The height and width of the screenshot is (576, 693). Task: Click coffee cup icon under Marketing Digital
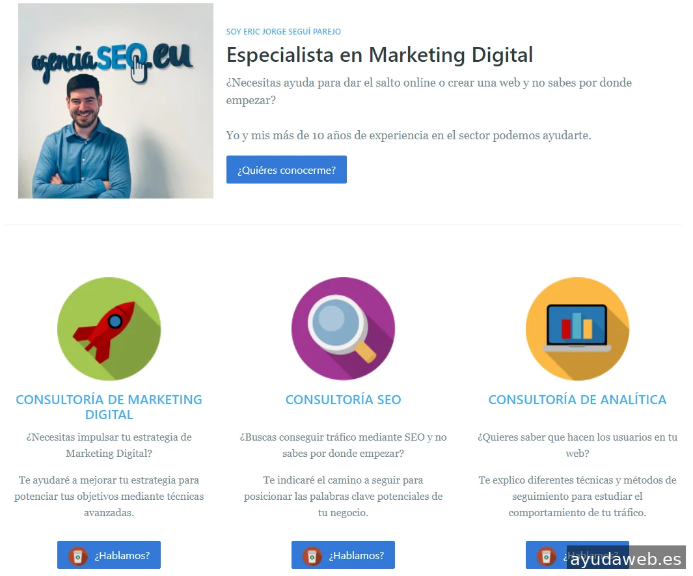(x=78, y=556)
